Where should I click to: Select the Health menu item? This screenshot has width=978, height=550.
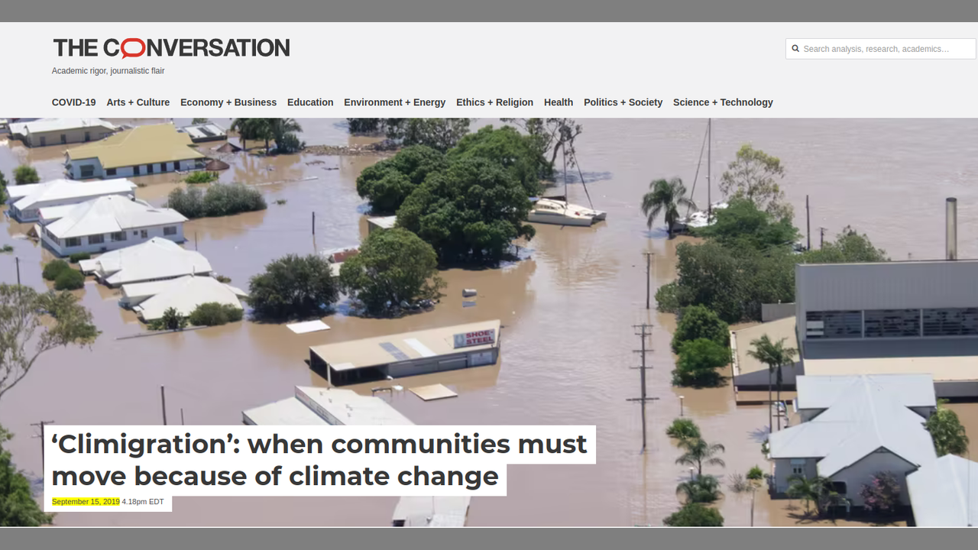coord(558,102)
